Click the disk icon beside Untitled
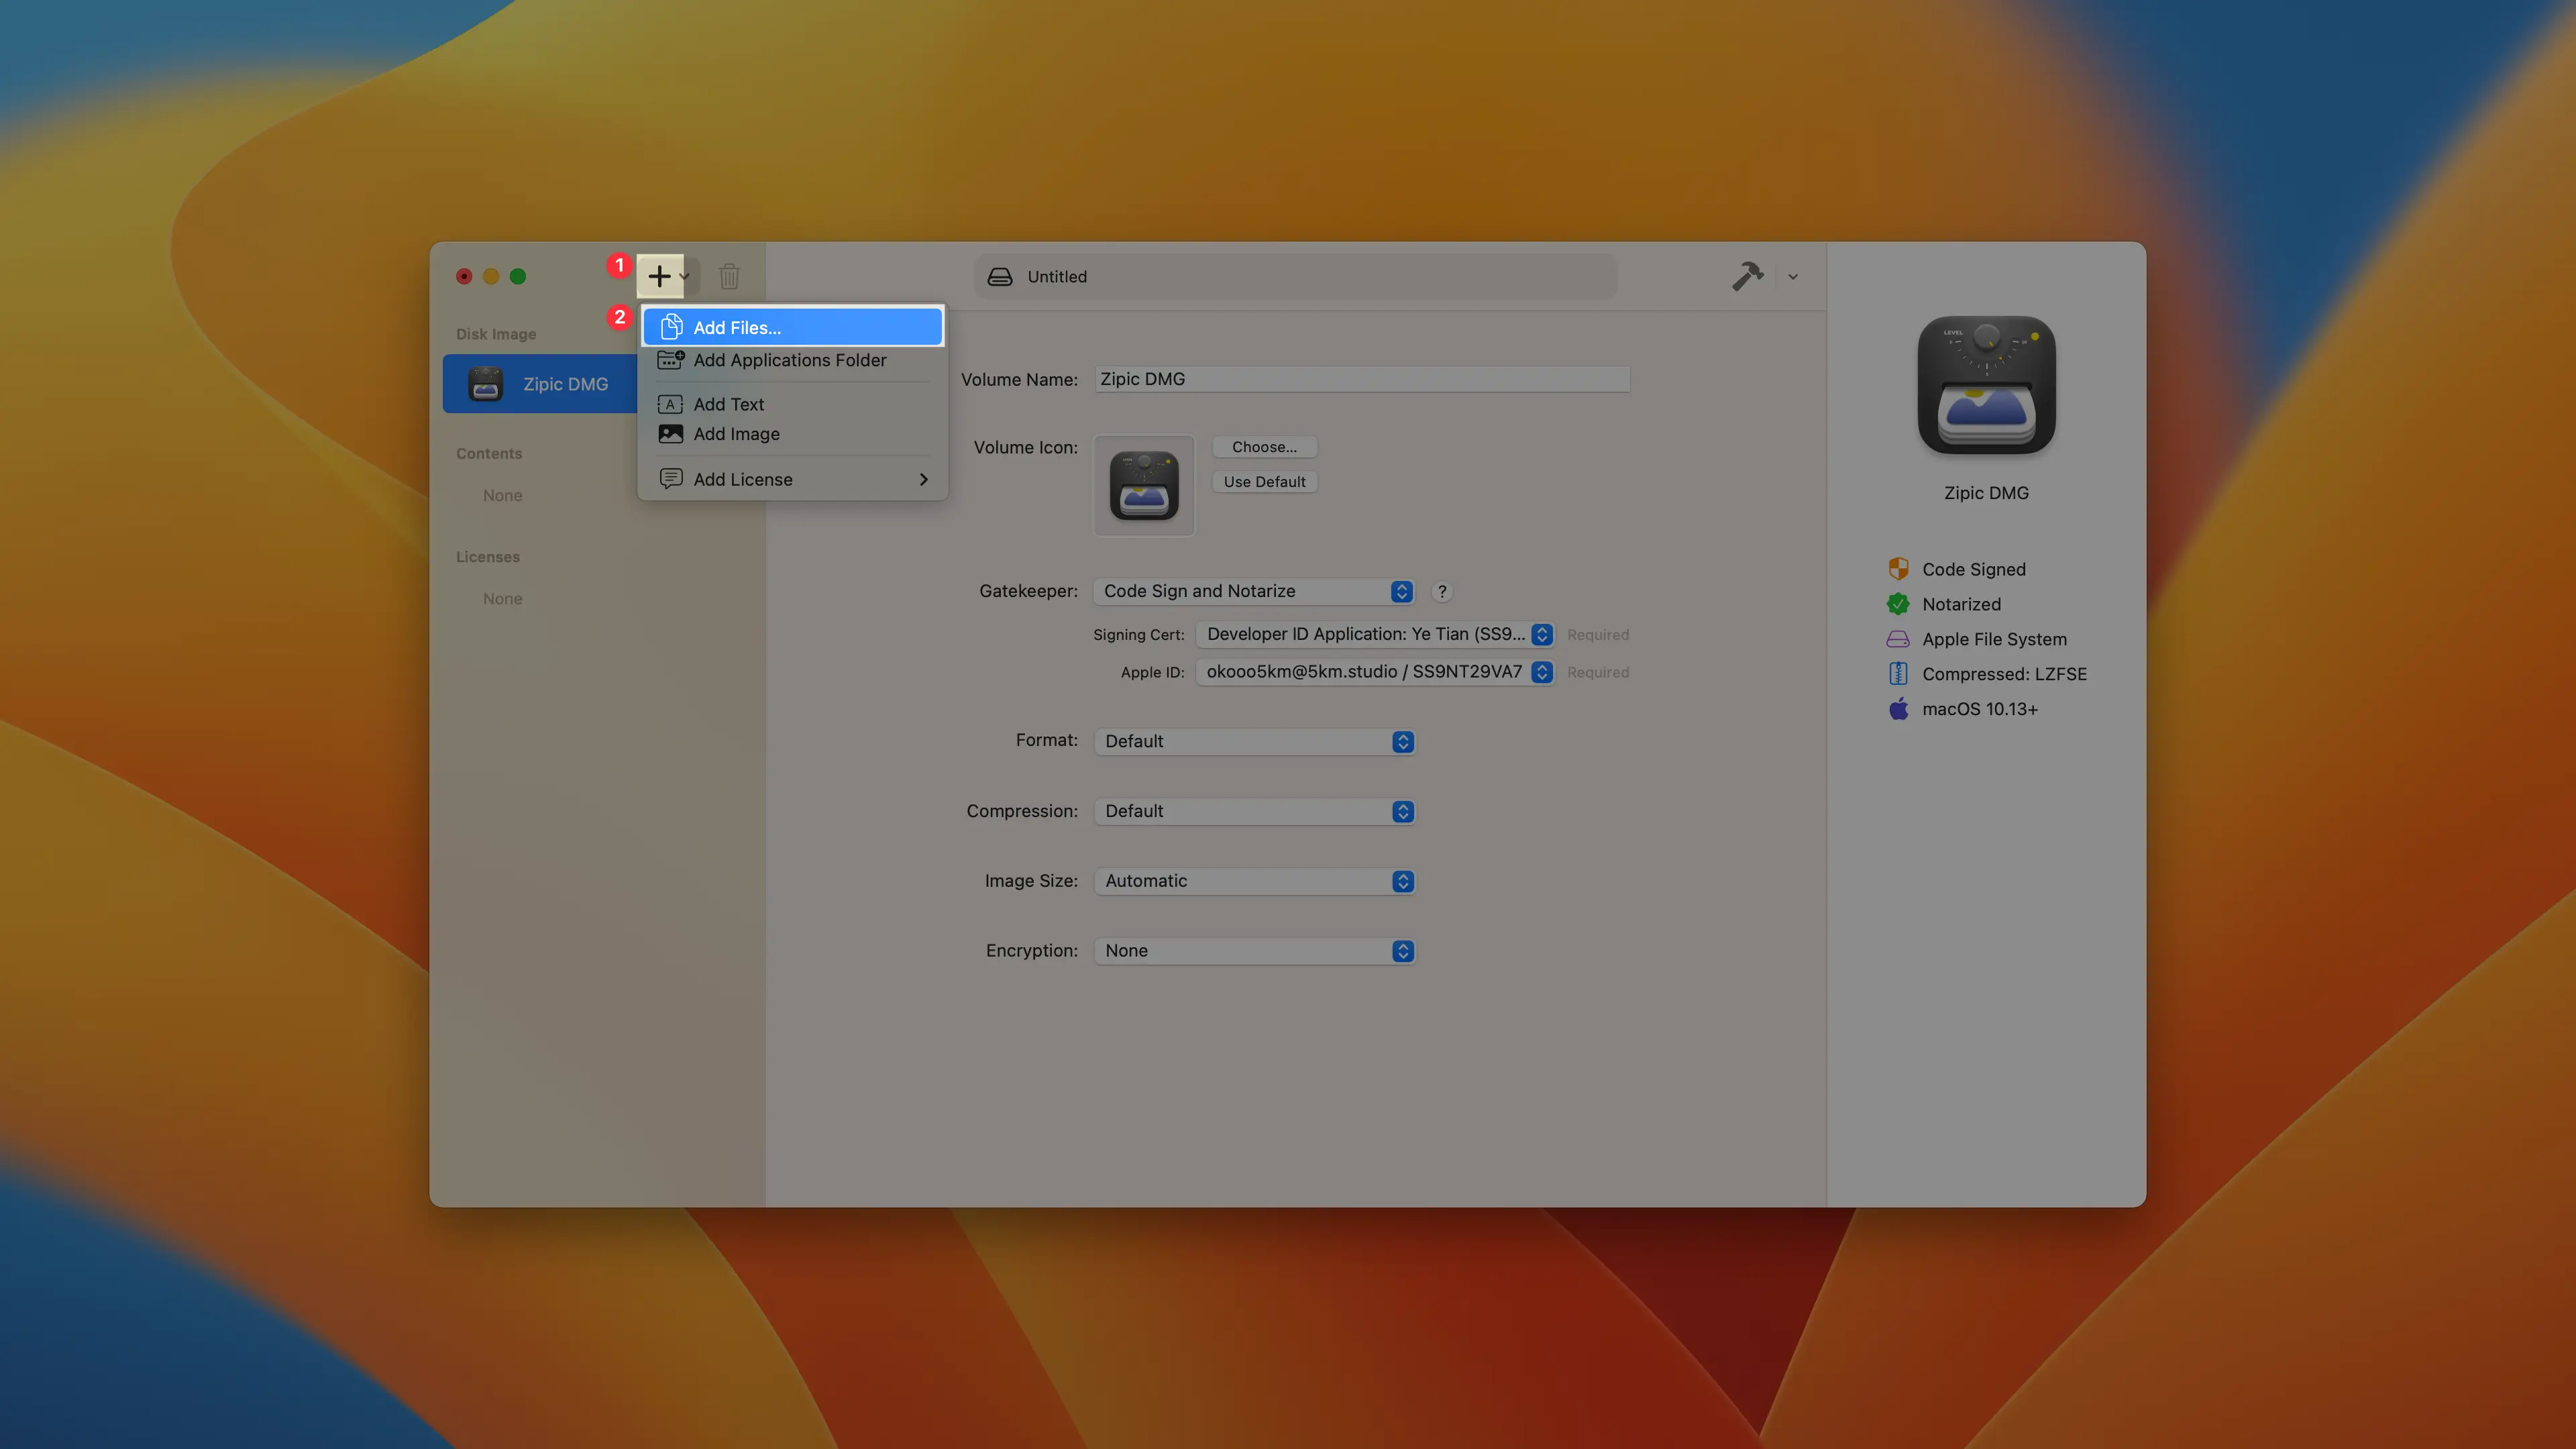 tap(1000, 277)
